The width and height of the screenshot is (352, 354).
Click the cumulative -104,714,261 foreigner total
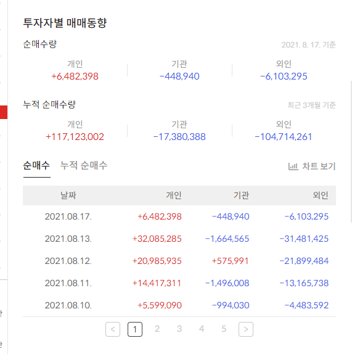(x=284, y=137)
